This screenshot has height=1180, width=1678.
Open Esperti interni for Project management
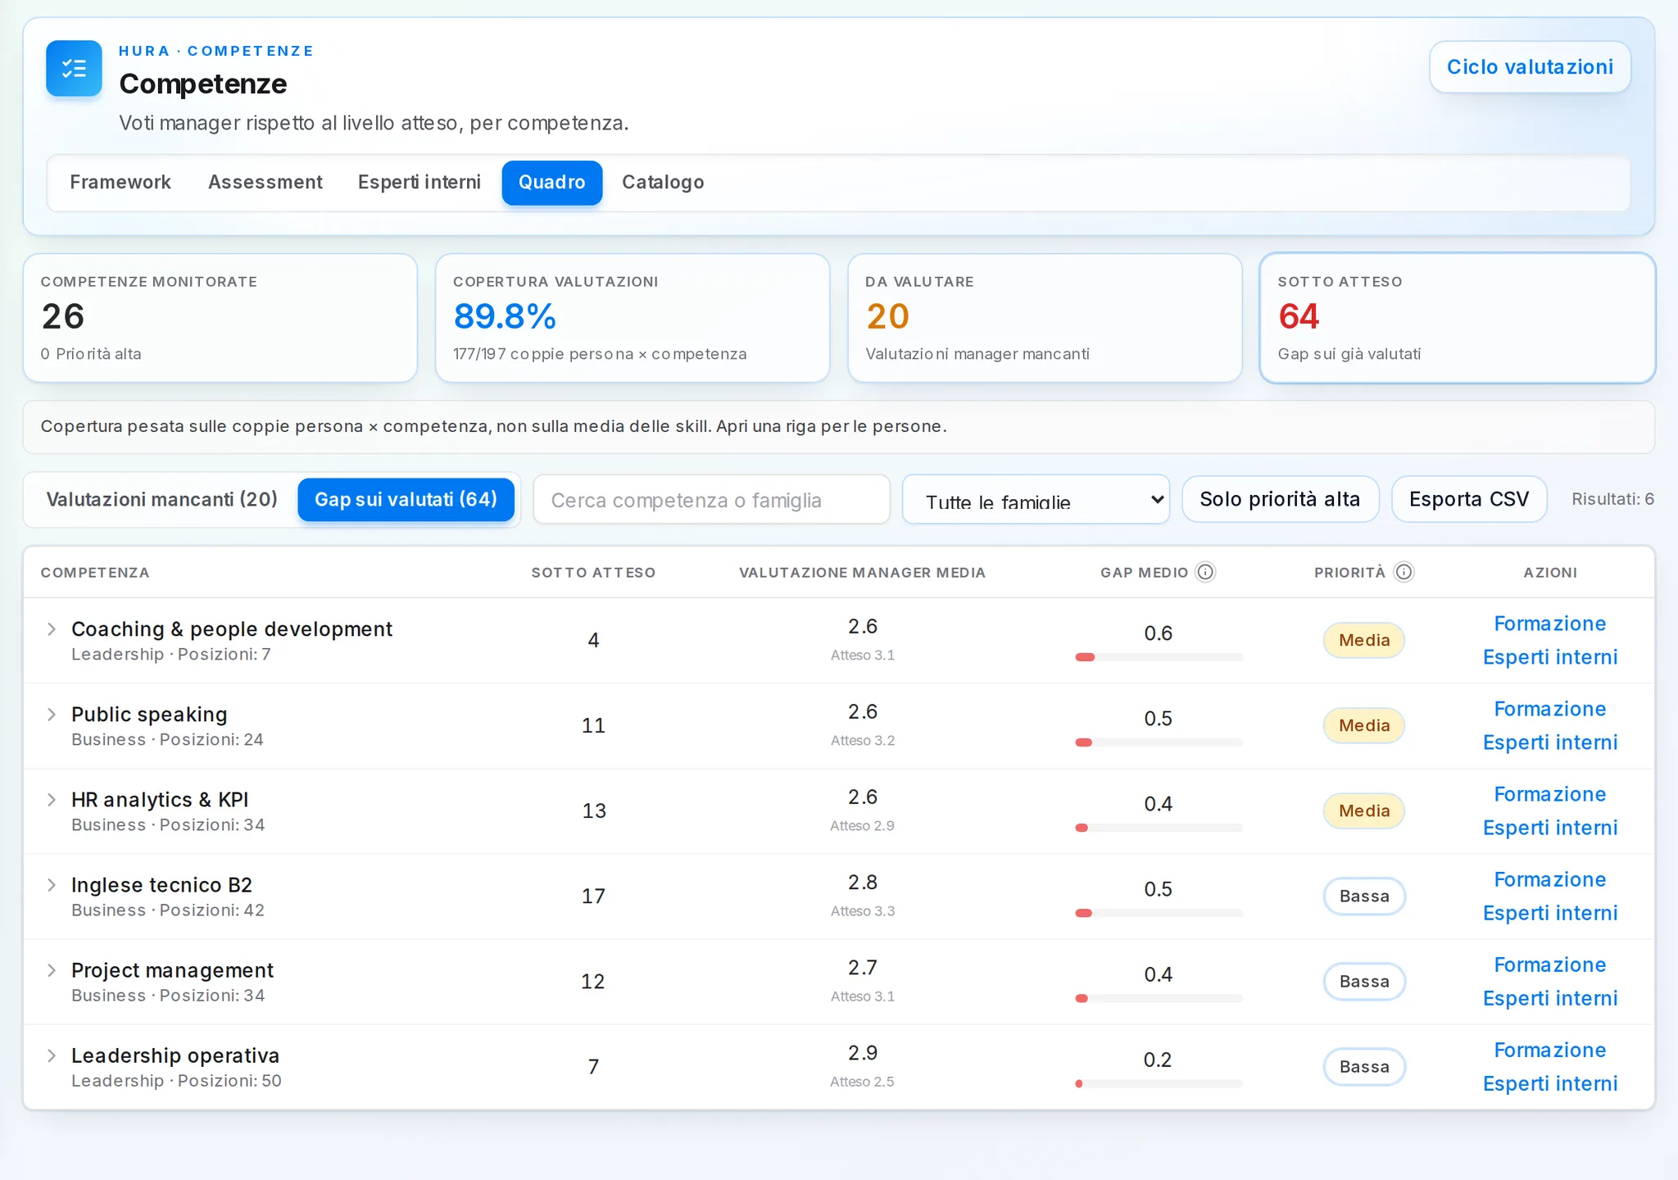[1550, 998]
